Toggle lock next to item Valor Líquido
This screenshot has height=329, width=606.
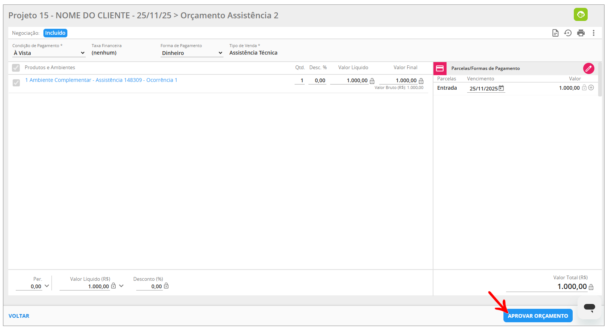click(372, 81)
